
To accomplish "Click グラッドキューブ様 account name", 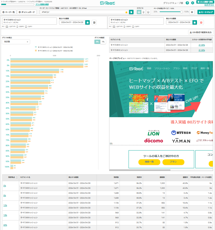I will pos(173,3).
